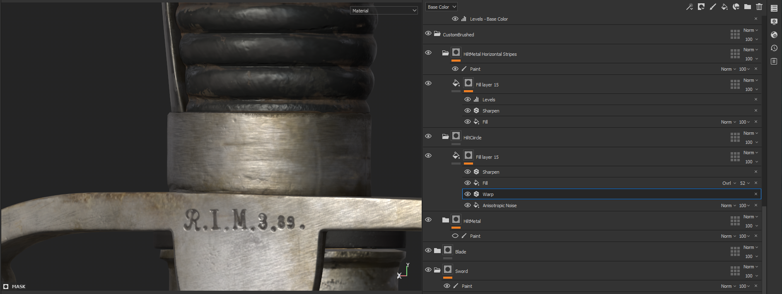Create a new folder in layer stack
Screen dimensions: 782x294
point(748,7)
